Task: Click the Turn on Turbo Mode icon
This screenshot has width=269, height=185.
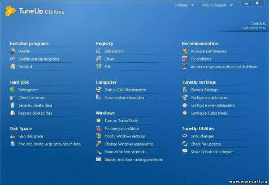Action: (99, 120)
